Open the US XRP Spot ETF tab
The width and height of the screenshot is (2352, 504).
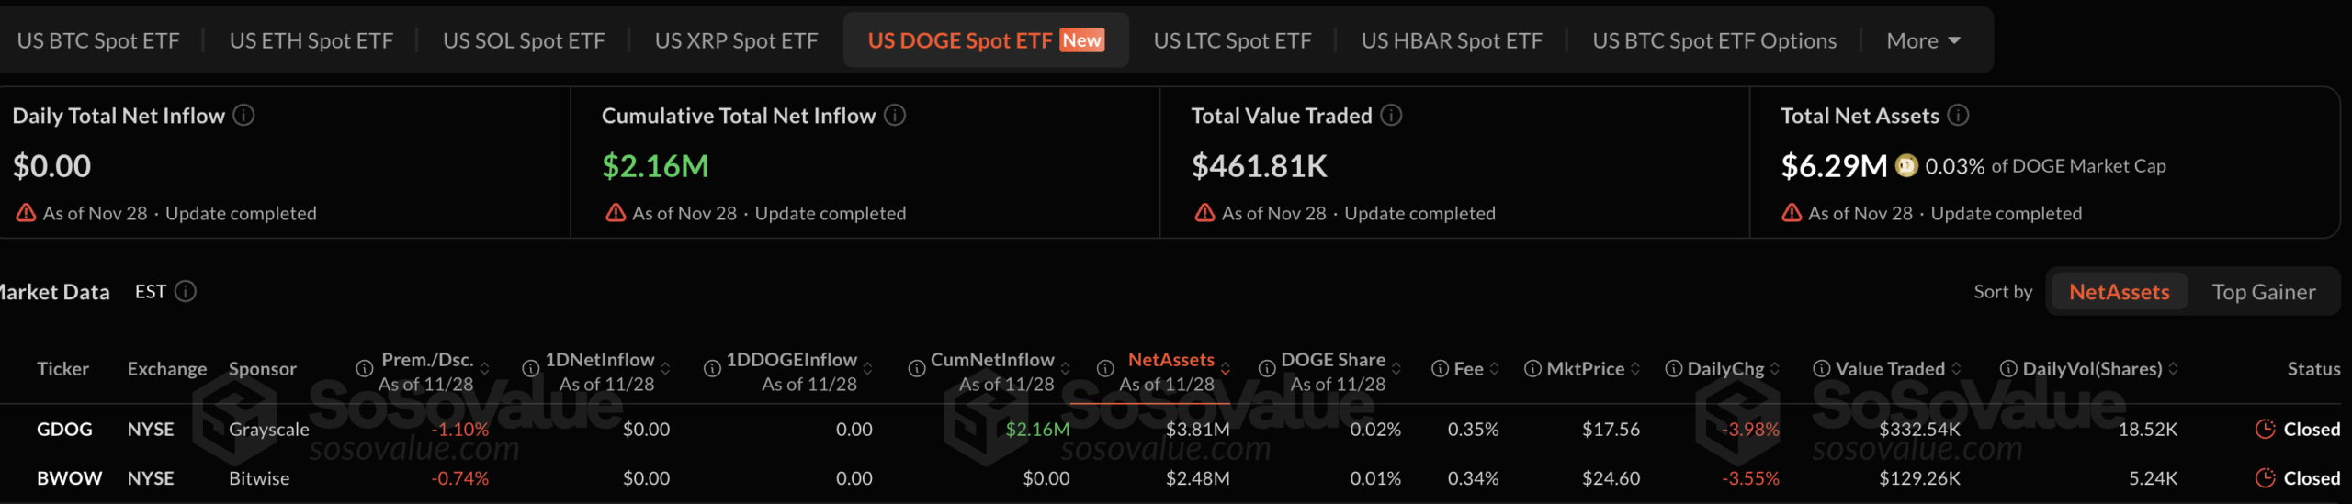(736, 40)
